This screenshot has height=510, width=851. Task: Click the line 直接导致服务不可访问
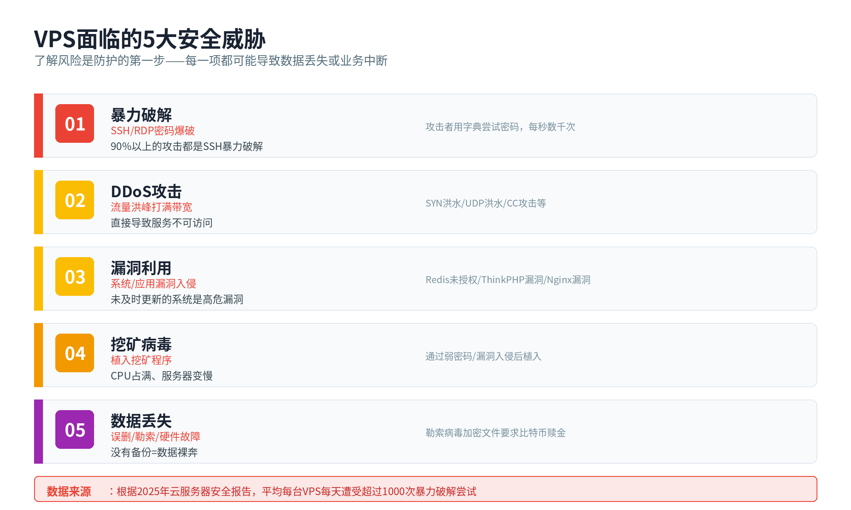point(162,223)
